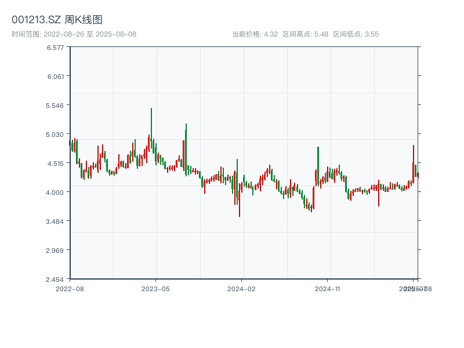Select the 2024-02 x-axis date label

[x=242, y=288]
